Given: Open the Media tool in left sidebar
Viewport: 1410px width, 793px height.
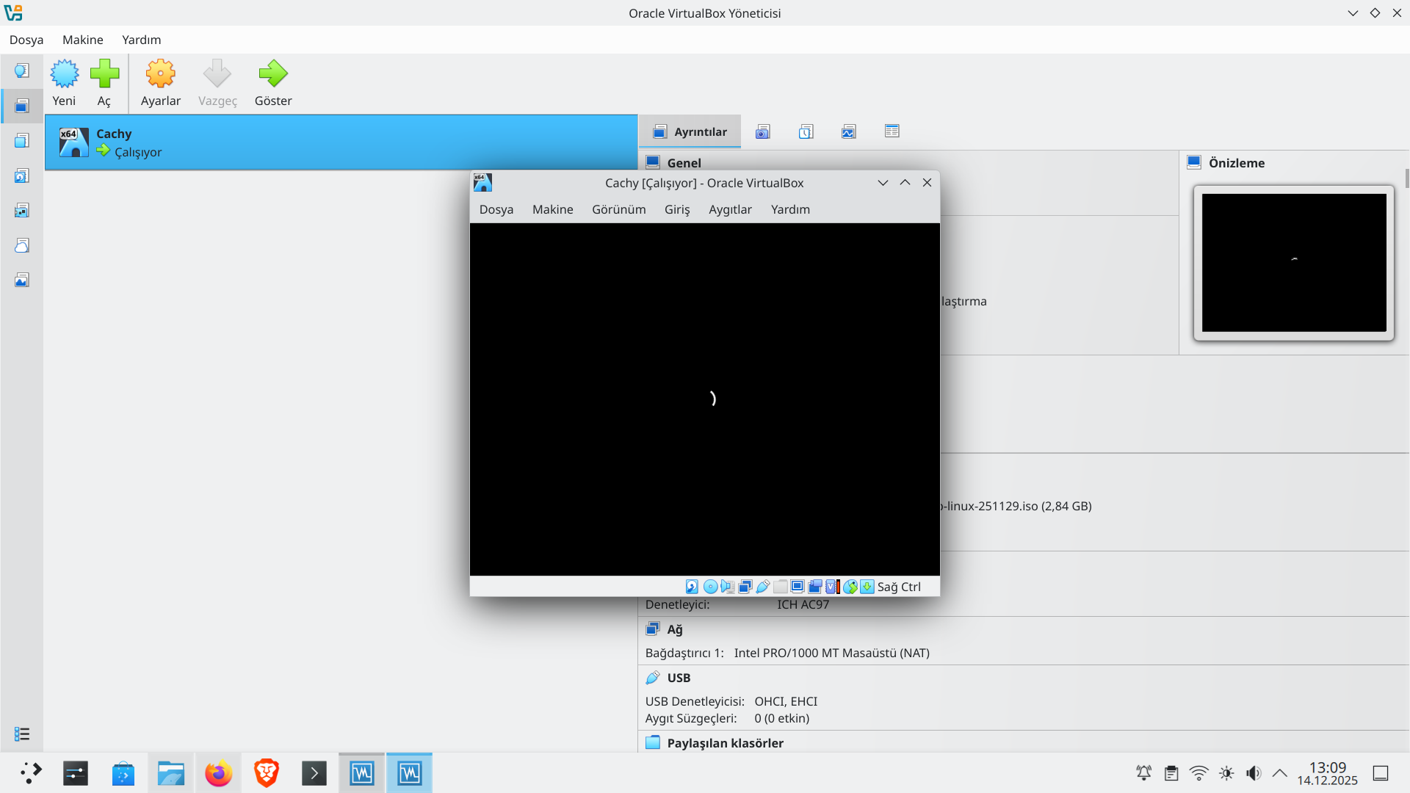Looking at the screenshot, I should [x=22, y=175].
